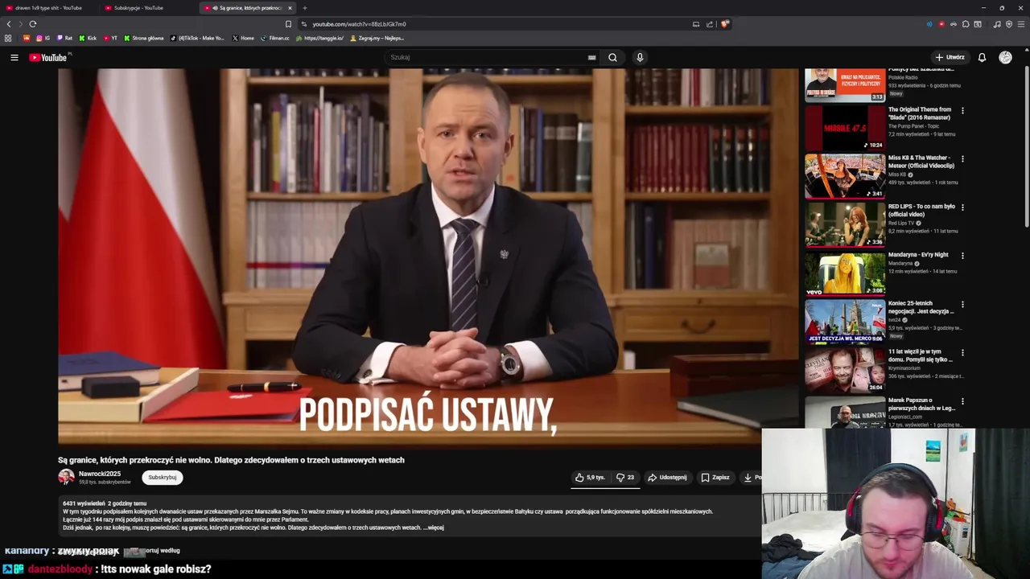Open the TikTok bookmark
This screenshot has width=1030, height=579.
[198, 38]
